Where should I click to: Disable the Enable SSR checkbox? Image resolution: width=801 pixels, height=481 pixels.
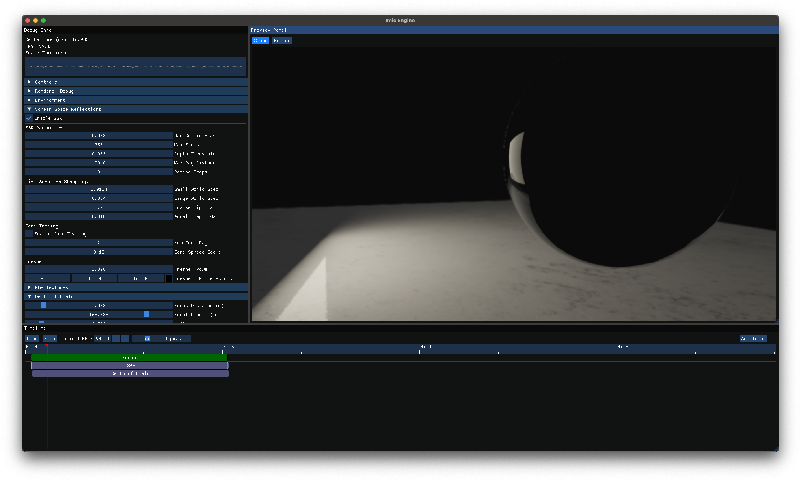(29, 118)
